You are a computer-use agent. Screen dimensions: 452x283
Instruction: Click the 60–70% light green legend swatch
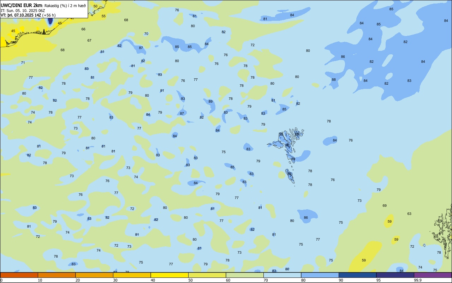point(245,275)
